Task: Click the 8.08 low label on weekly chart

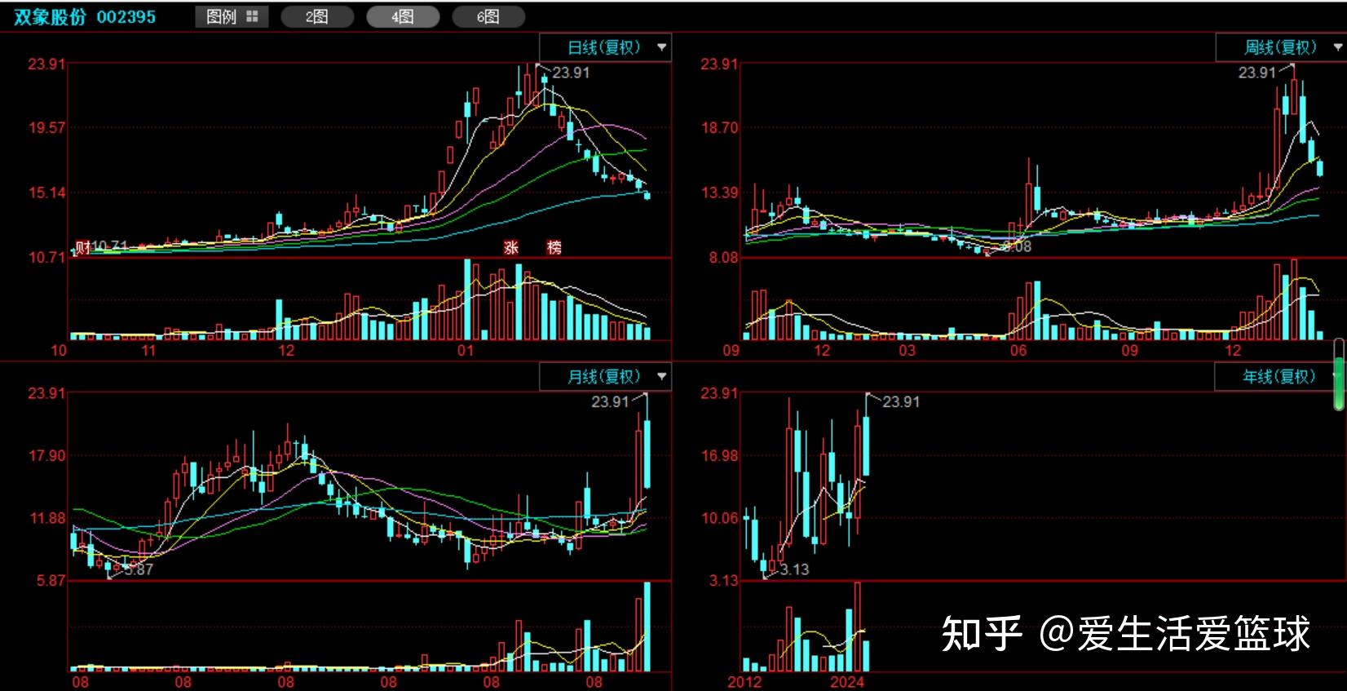Action: (x=1017, y=246)
